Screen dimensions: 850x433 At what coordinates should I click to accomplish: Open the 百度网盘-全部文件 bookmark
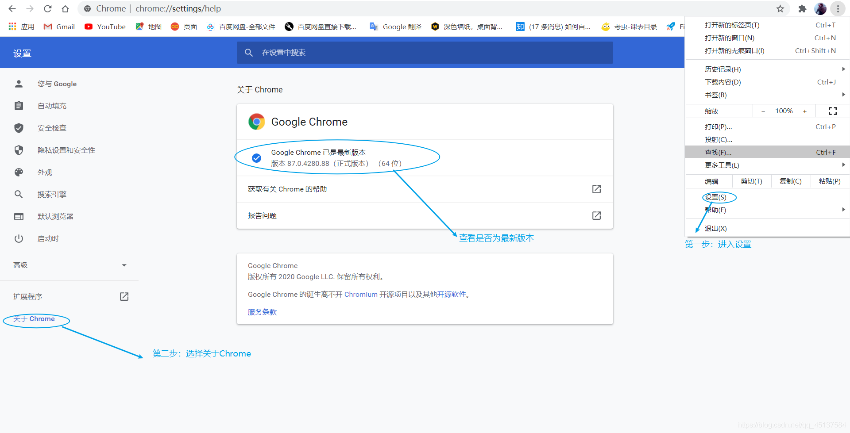(241, 27)
